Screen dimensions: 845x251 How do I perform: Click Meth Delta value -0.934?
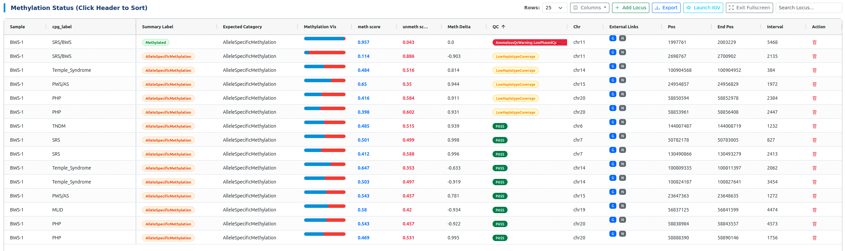click(454, 210)
